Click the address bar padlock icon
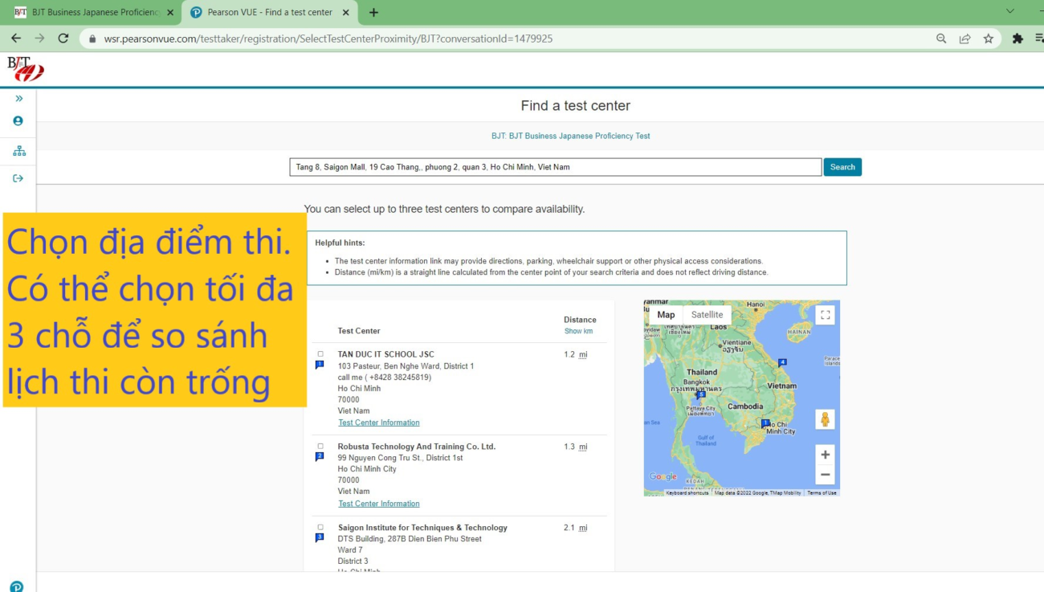Image resolution: width=1044 pixels, height=592 pixels. coord(92,39)
